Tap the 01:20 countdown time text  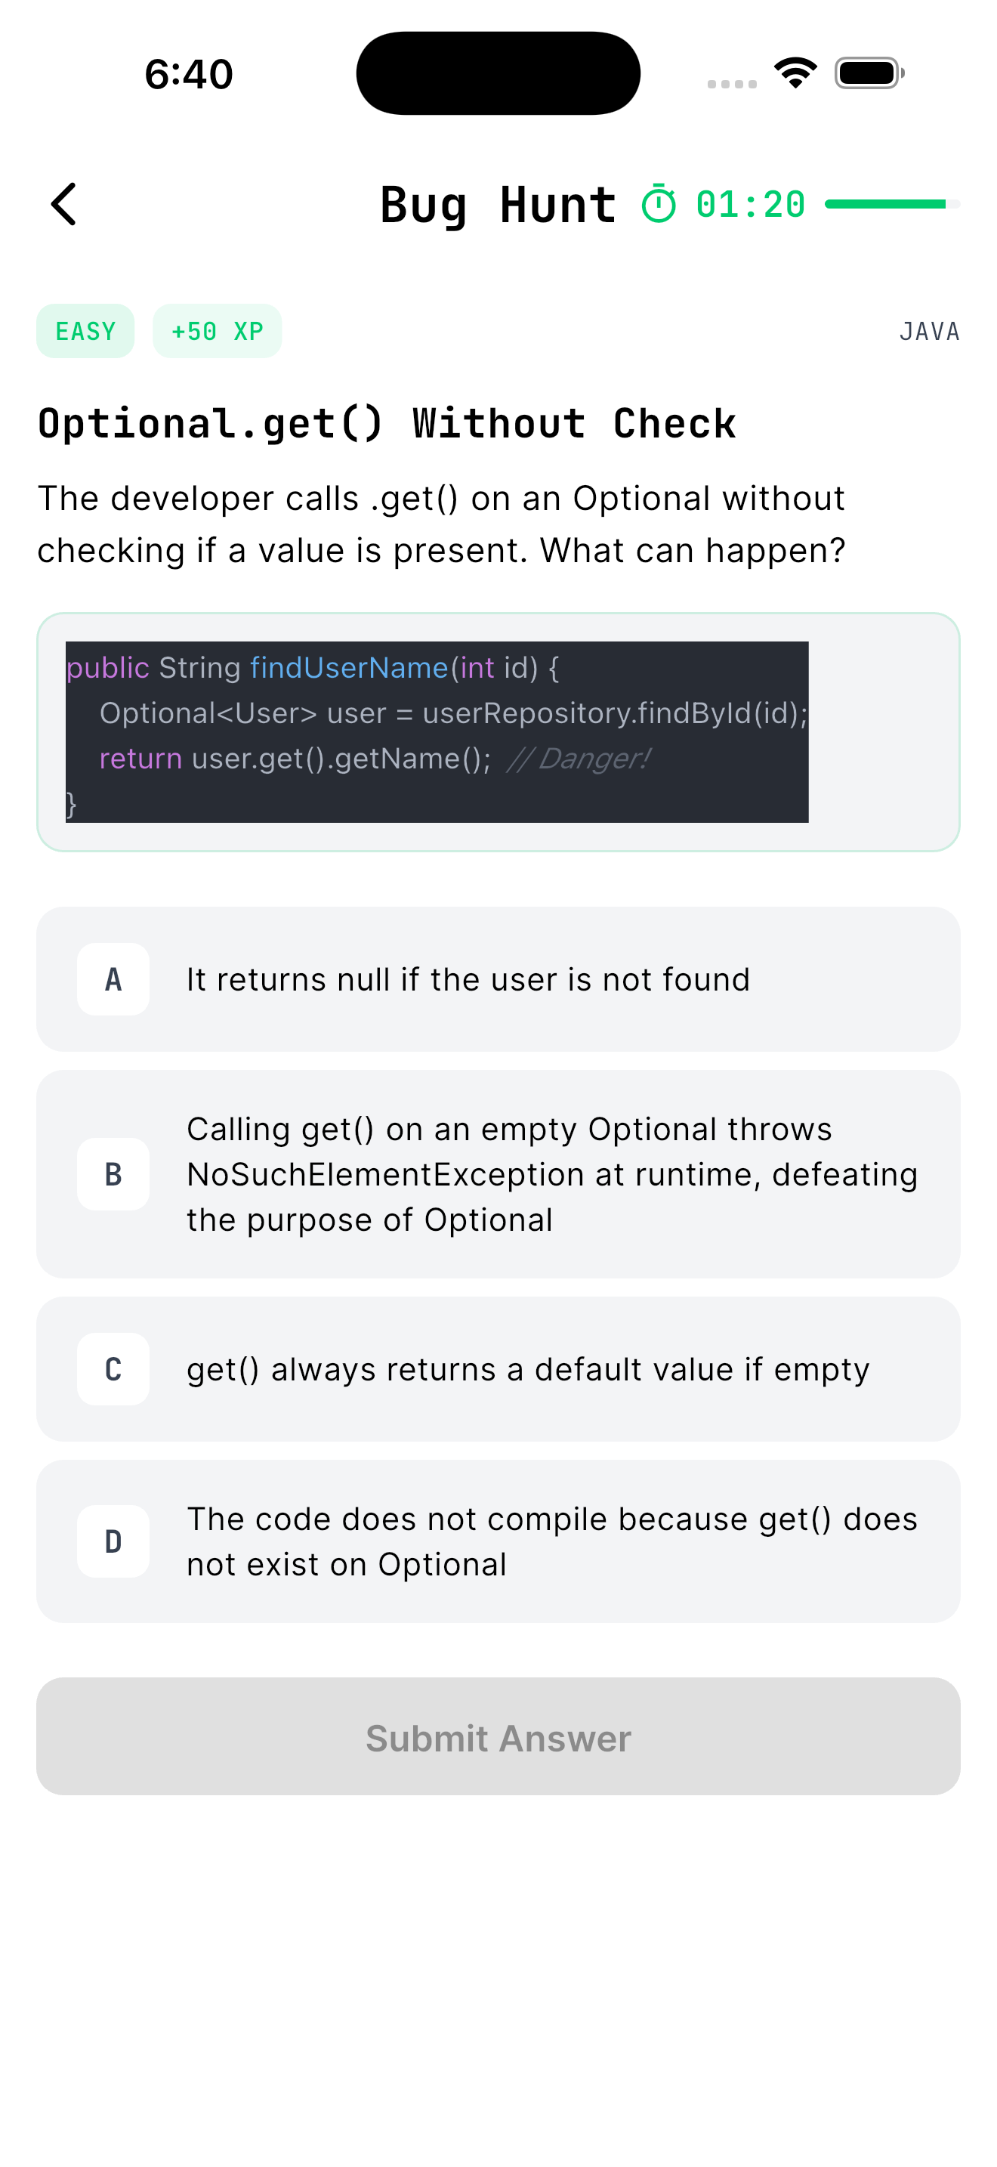pos(750,205)
